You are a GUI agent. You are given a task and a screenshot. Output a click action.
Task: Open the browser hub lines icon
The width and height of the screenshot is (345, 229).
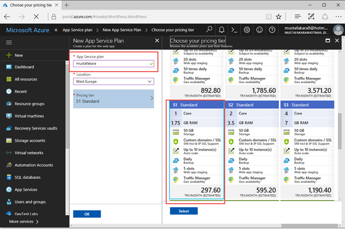click(297, 17)
